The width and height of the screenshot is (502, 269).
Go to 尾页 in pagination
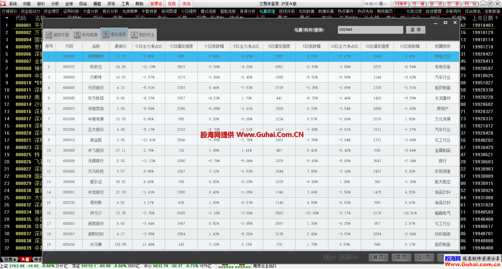(401, 257)
